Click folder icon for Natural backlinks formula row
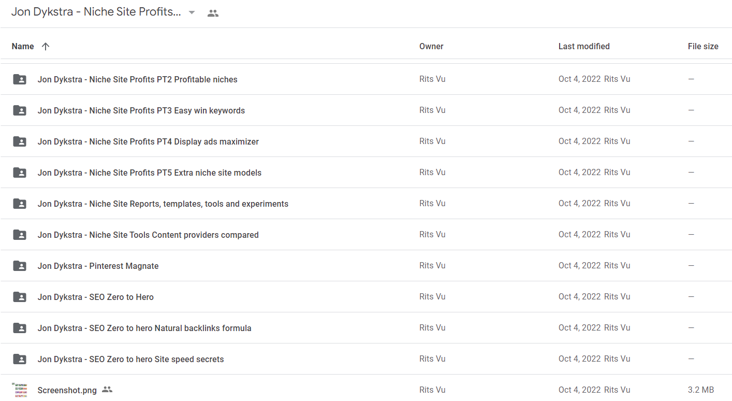 20,328
